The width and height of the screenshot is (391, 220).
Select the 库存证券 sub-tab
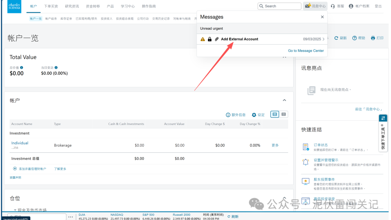[x=66, y=19]
